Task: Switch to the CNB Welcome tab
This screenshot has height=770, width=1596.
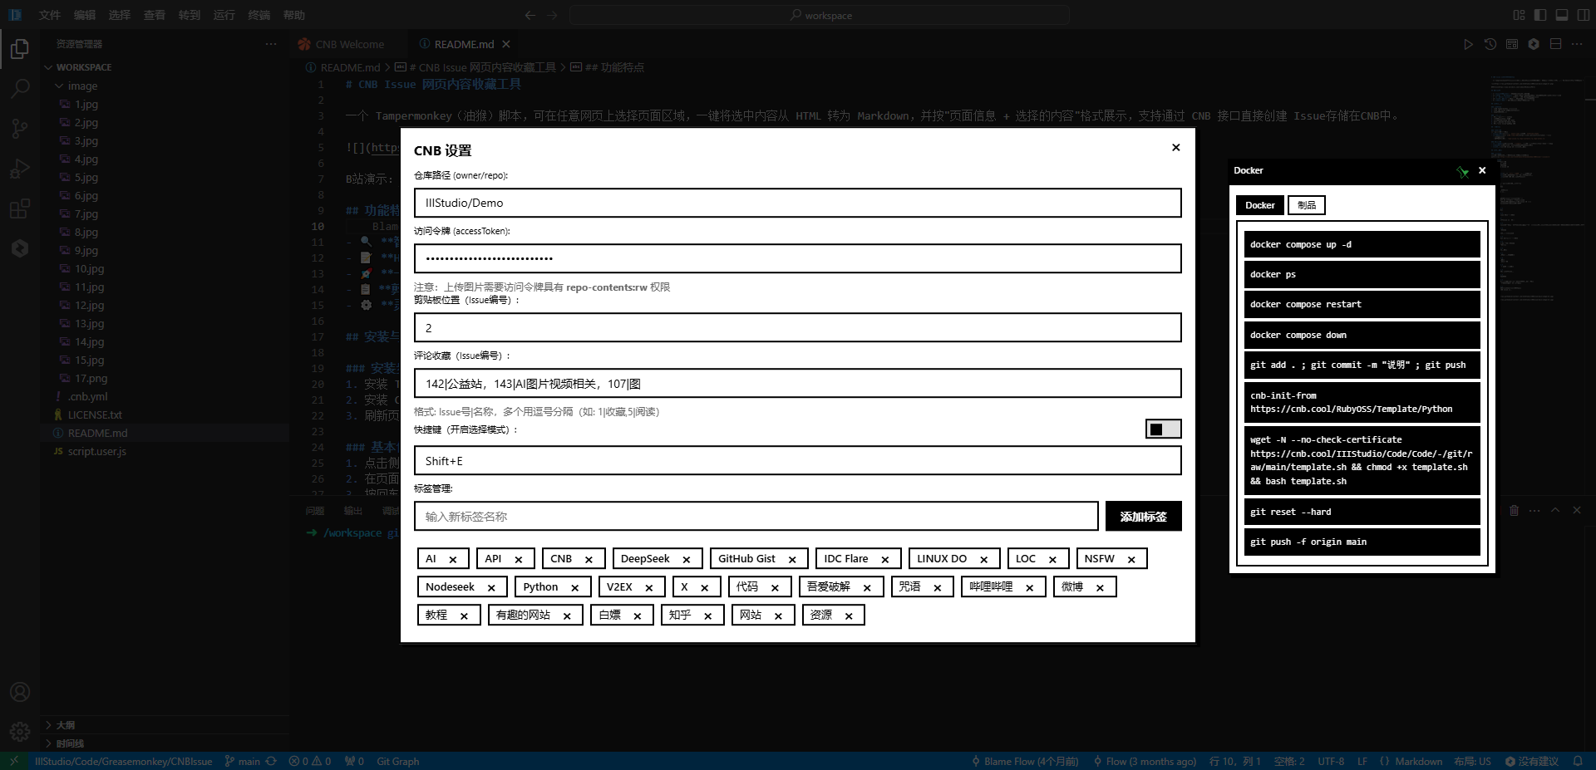Action: tap(349, 44)
